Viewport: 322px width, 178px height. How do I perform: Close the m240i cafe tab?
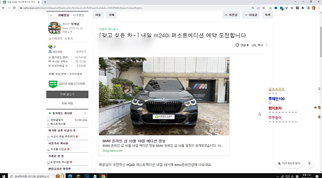point(39,2)
